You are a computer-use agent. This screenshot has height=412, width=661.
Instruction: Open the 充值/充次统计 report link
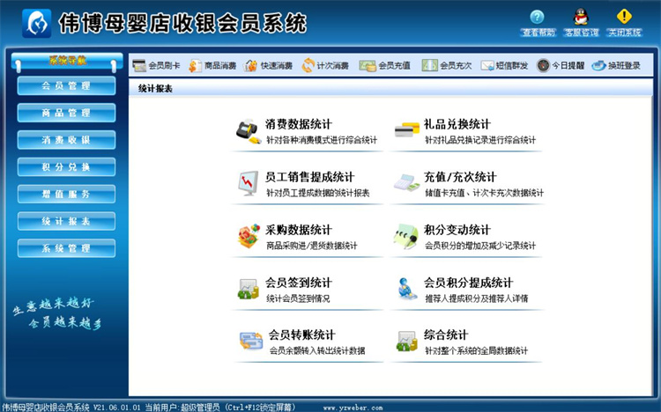pyautogui.click(x=460, y=177)
